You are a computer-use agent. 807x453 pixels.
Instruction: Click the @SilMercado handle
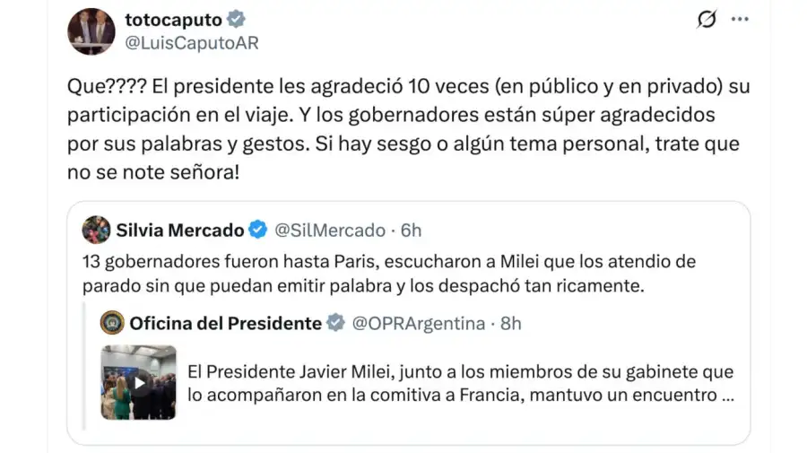pyautogui.click(x=330, y=231)
